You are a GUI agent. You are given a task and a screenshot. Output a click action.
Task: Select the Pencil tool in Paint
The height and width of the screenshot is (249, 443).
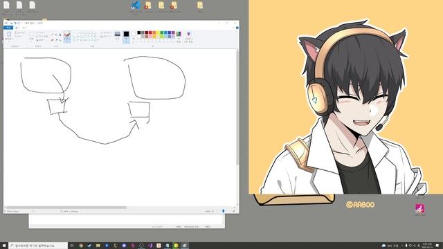pyautogui.click(x=52, y=35)
